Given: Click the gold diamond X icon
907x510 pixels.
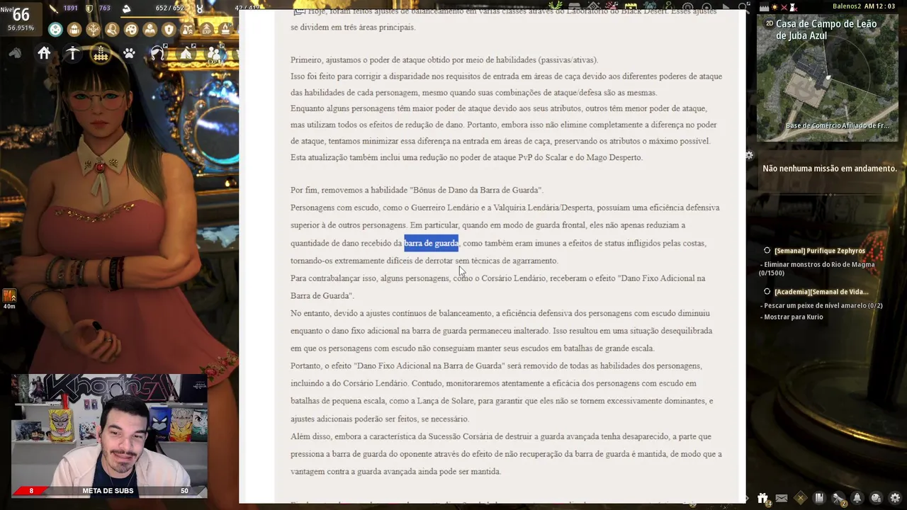Looking at the screenshot, I should (x=800, y=498).
